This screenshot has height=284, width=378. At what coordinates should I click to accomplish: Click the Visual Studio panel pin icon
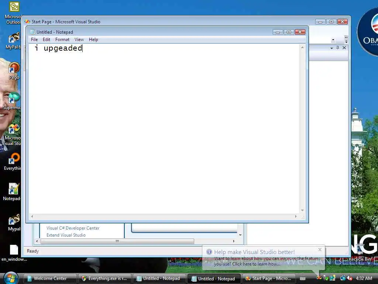[x=338, y=48]
